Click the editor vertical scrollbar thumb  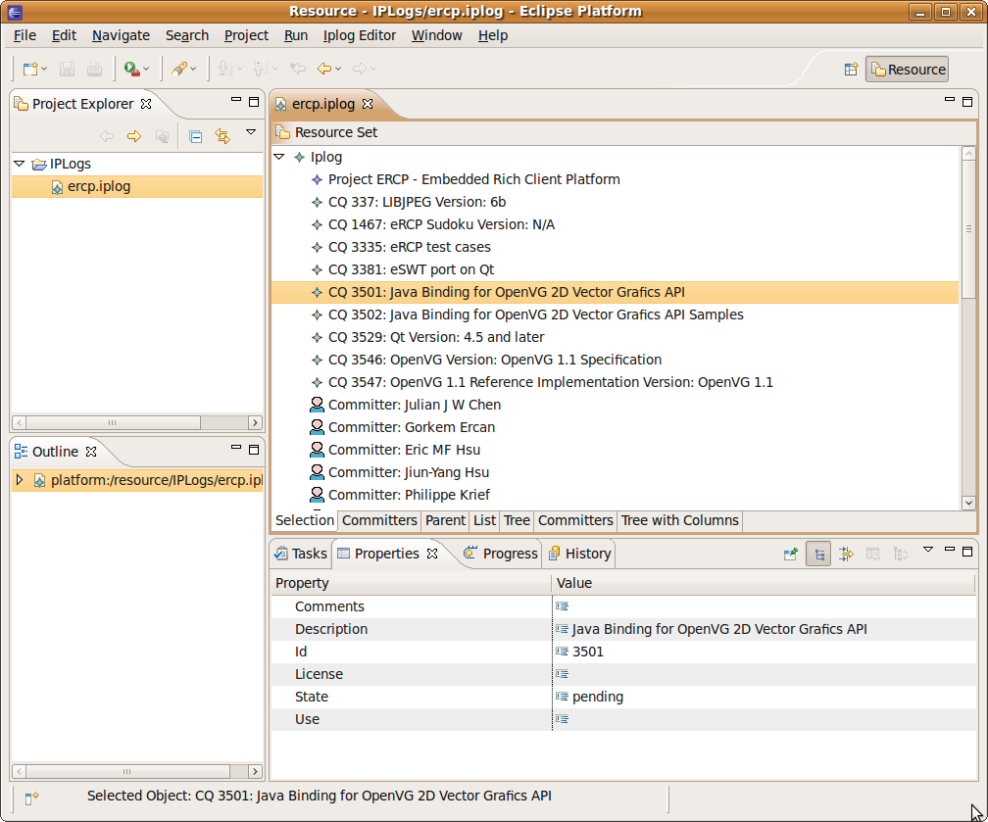tap(968, 230)
